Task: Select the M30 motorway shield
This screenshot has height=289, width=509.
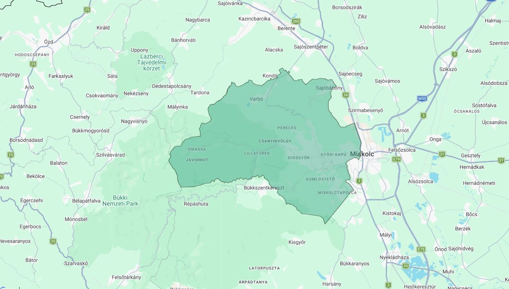Action: 422,98
